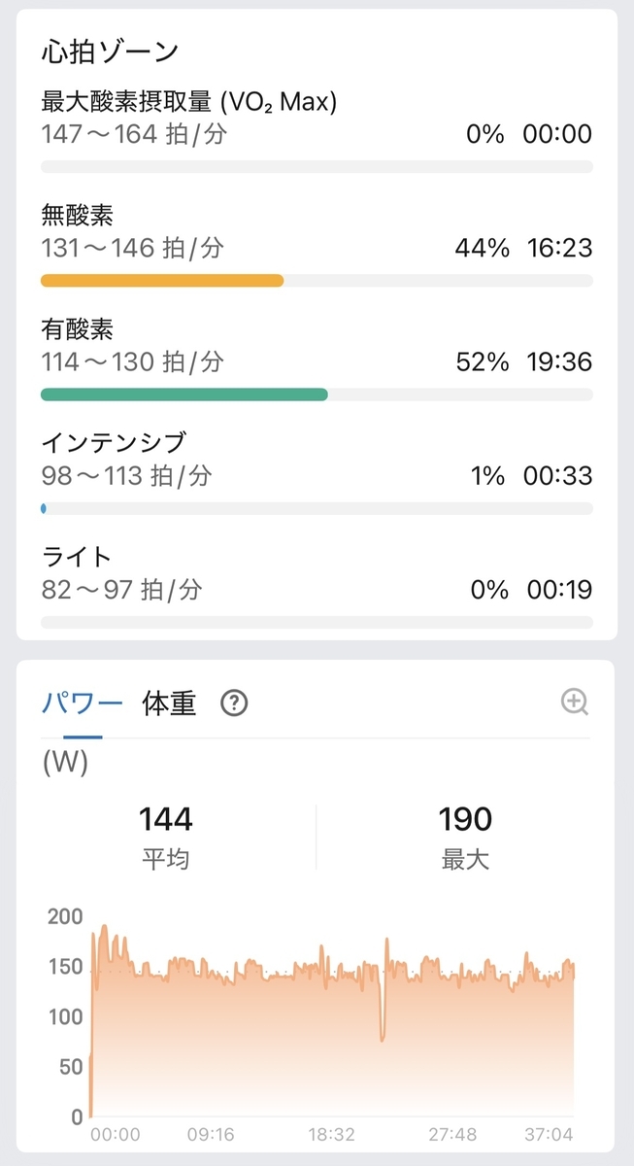The image size is (634, 1166).
Task: Switch to the パワー tab
Action: (82, 703)
